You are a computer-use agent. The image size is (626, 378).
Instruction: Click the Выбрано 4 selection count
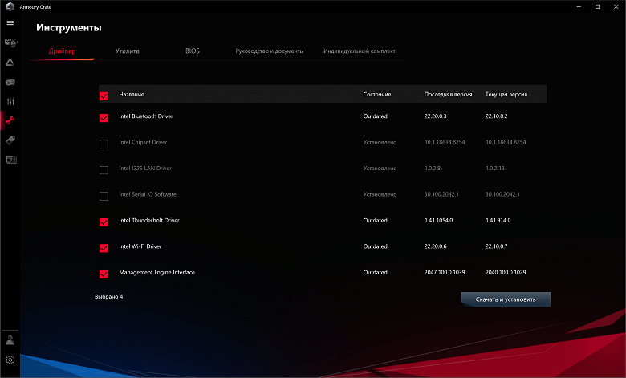click(x=109, y=297)
